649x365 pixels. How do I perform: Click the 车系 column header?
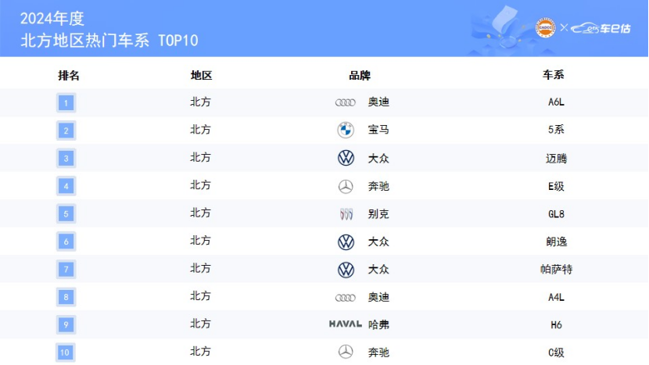pyautogui.click(x=554, y=76)
